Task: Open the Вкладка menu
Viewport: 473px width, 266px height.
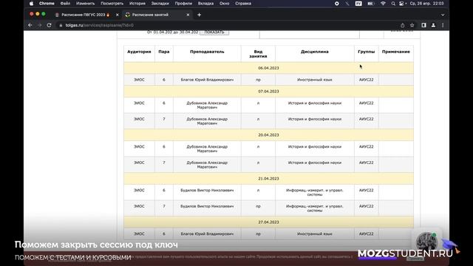Action: point(205,4)
